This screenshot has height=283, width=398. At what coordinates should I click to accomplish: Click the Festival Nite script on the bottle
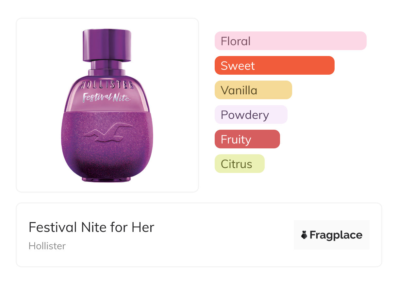(107, 97)
